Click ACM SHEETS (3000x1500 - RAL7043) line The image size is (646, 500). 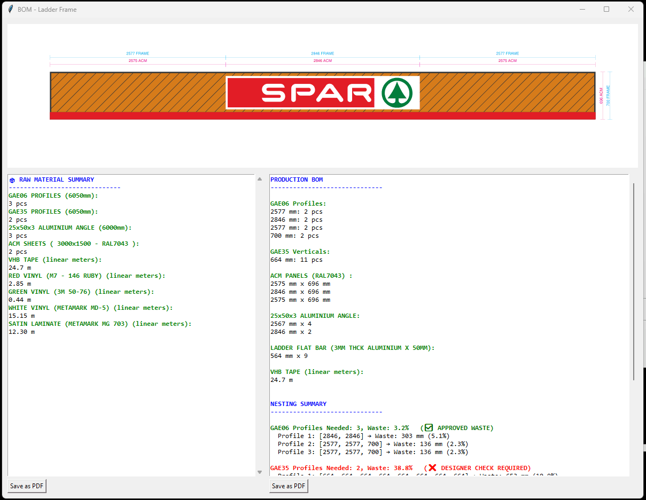pyautogui.click(x=74, y=244)
